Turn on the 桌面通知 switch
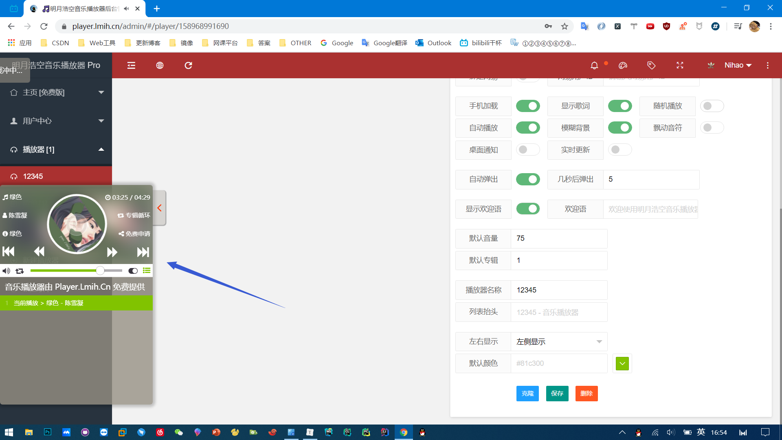 point(528,150)
